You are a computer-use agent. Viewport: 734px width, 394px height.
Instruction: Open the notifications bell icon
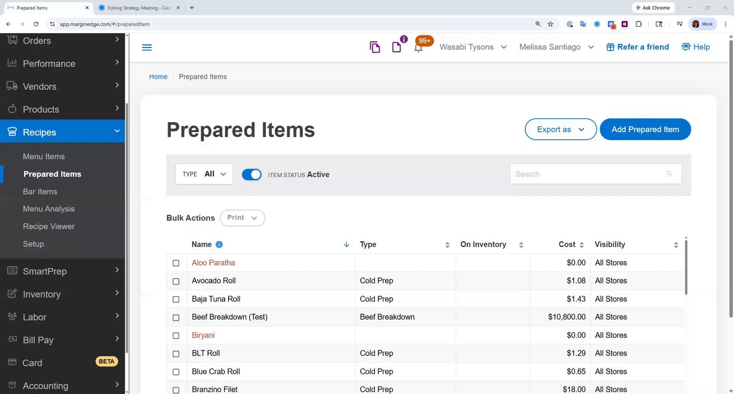pos(419,48)
